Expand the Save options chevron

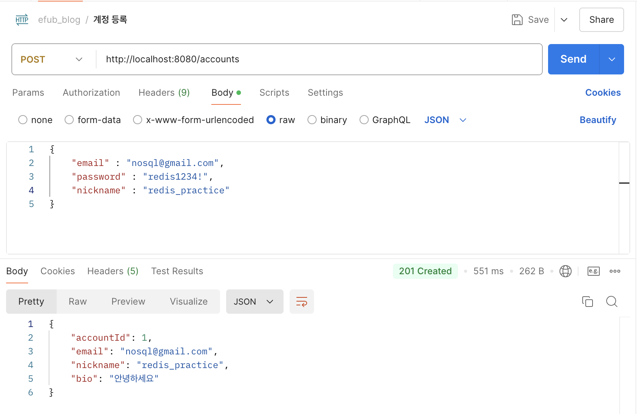[564, 20]
